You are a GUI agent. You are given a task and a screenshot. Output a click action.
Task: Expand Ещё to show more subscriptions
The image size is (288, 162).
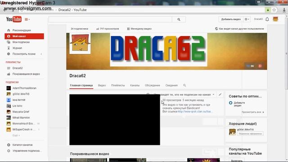pos(16,135)
